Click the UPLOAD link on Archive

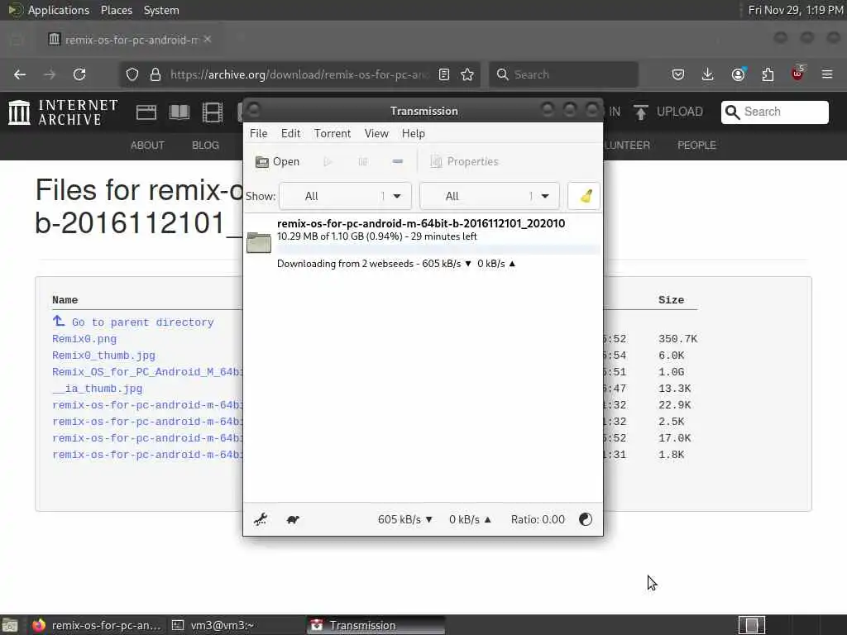[668, 112]
